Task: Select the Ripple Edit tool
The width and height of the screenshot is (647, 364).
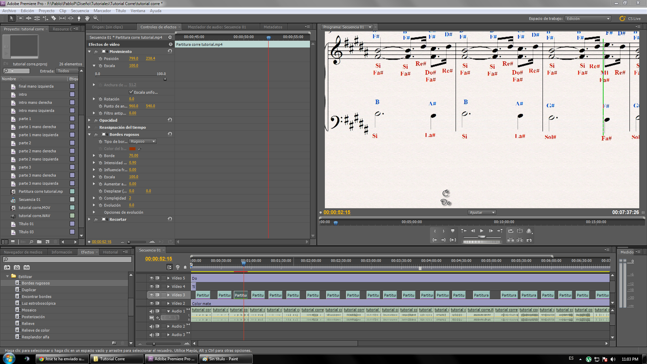Action: pos(29,18)
